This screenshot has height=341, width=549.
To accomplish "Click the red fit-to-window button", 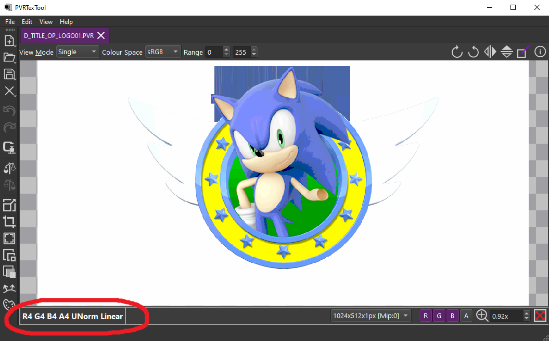I will [x=540, y=315].
